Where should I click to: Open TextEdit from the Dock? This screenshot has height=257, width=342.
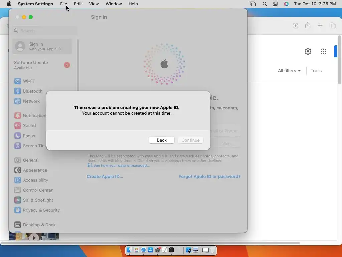click(x=164, y=250)
